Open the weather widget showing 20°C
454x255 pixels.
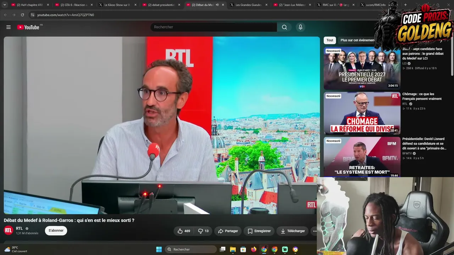tap(16, 249)
